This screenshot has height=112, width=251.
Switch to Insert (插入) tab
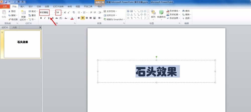click(x=22, y=7)
